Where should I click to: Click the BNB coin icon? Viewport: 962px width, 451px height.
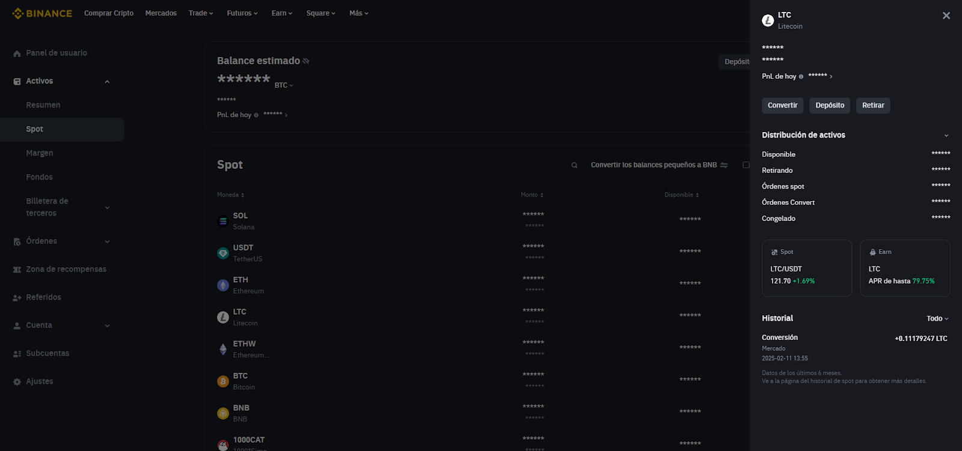point(223,413)
